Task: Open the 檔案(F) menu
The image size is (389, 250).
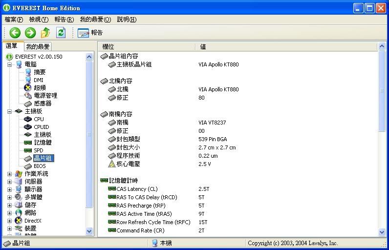Action: coord(14,20)
